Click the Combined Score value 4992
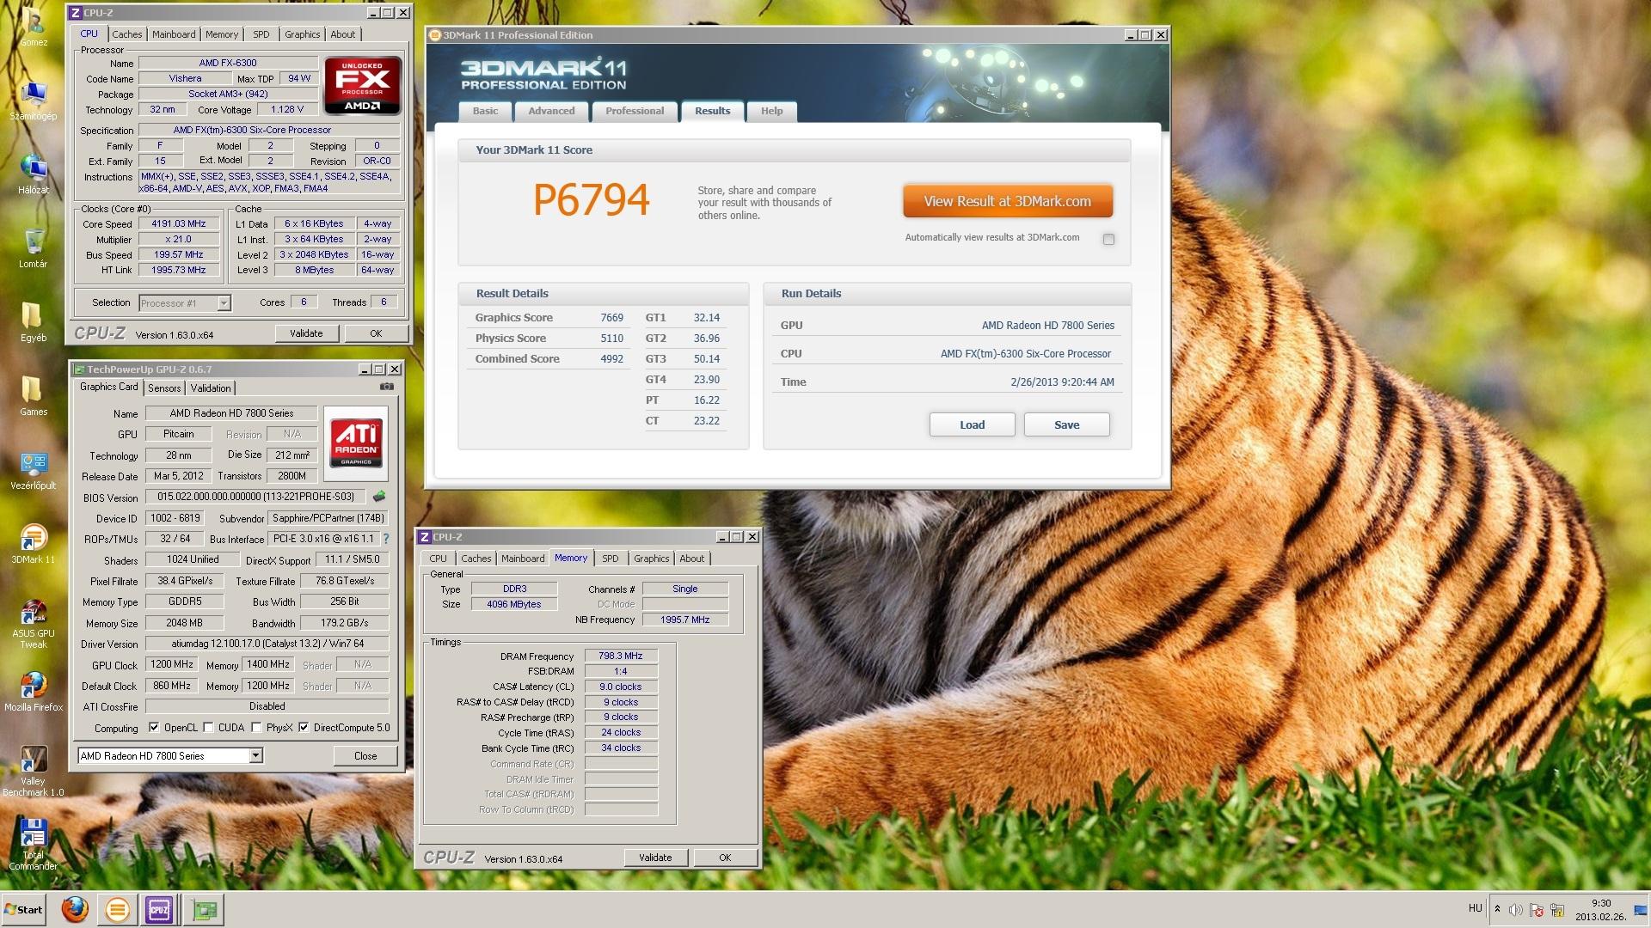This screenshot has height=928, width=1651. tap(611, 358)
